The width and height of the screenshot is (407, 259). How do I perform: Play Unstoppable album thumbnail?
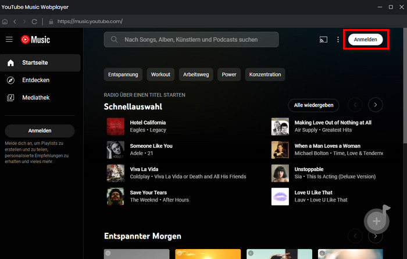tap(280, 173)
